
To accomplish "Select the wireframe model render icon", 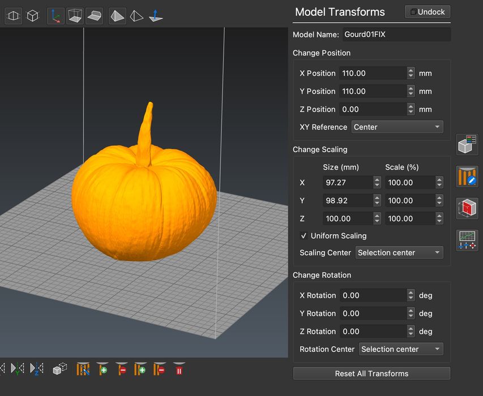I will (x=136, y=16).
